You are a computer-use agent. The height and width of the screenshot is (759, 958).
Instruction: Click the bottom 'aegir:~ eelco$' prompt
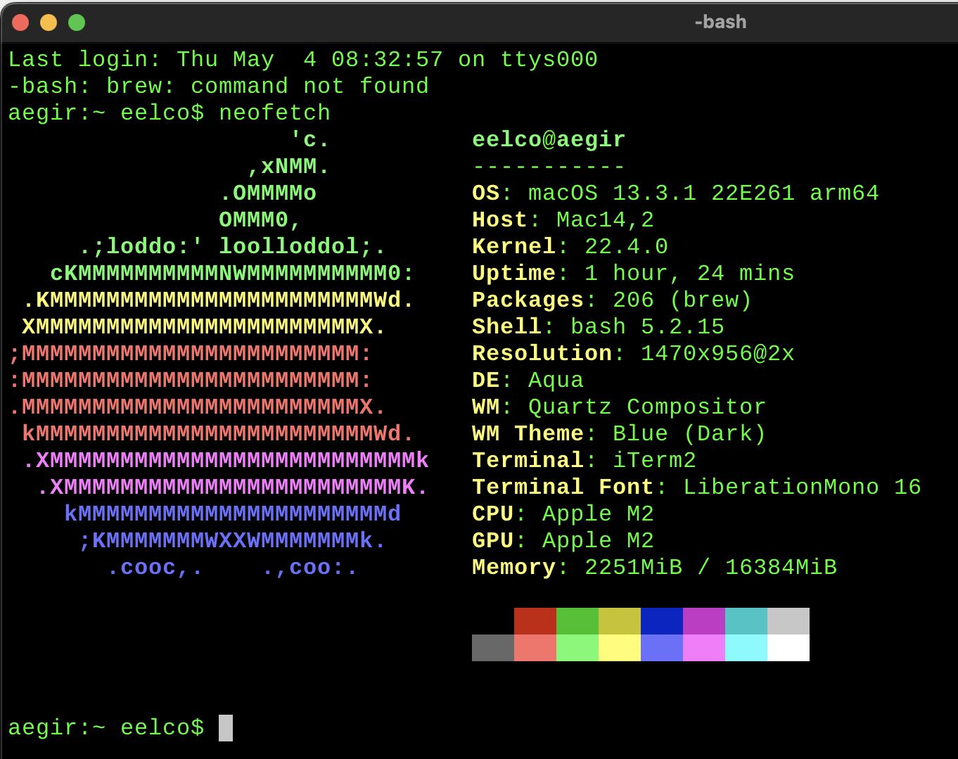106,728
